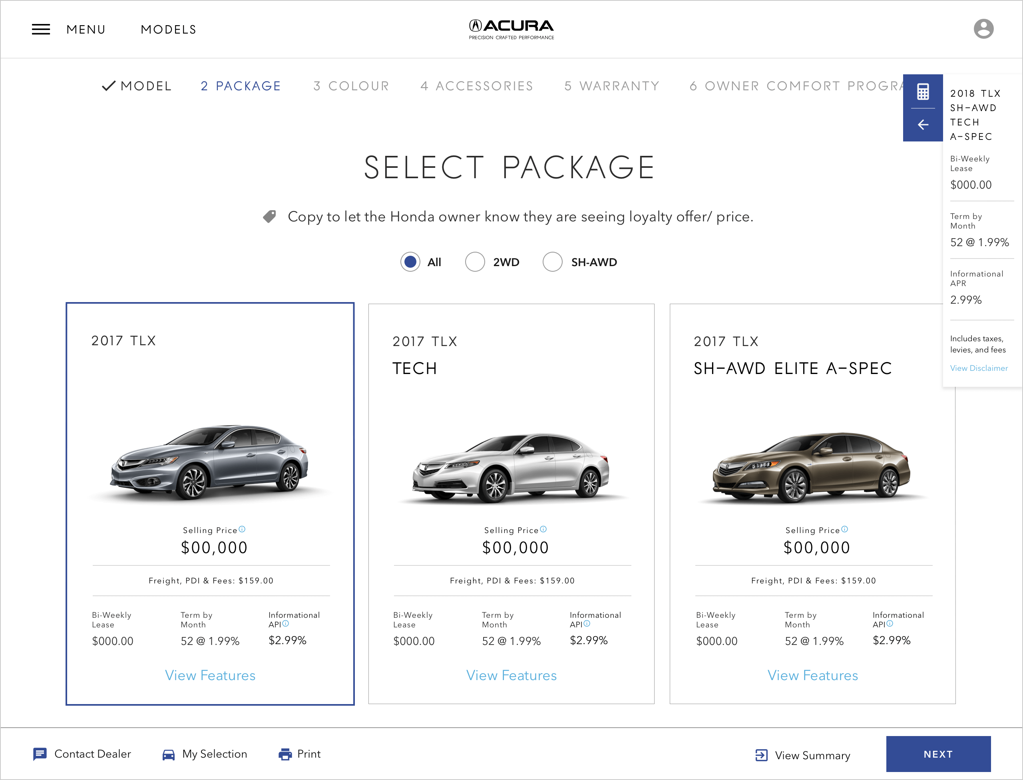This screenshot has height=780, width=1023.
Task: Open the View Disclaimer link
Action: coord(979,368)
